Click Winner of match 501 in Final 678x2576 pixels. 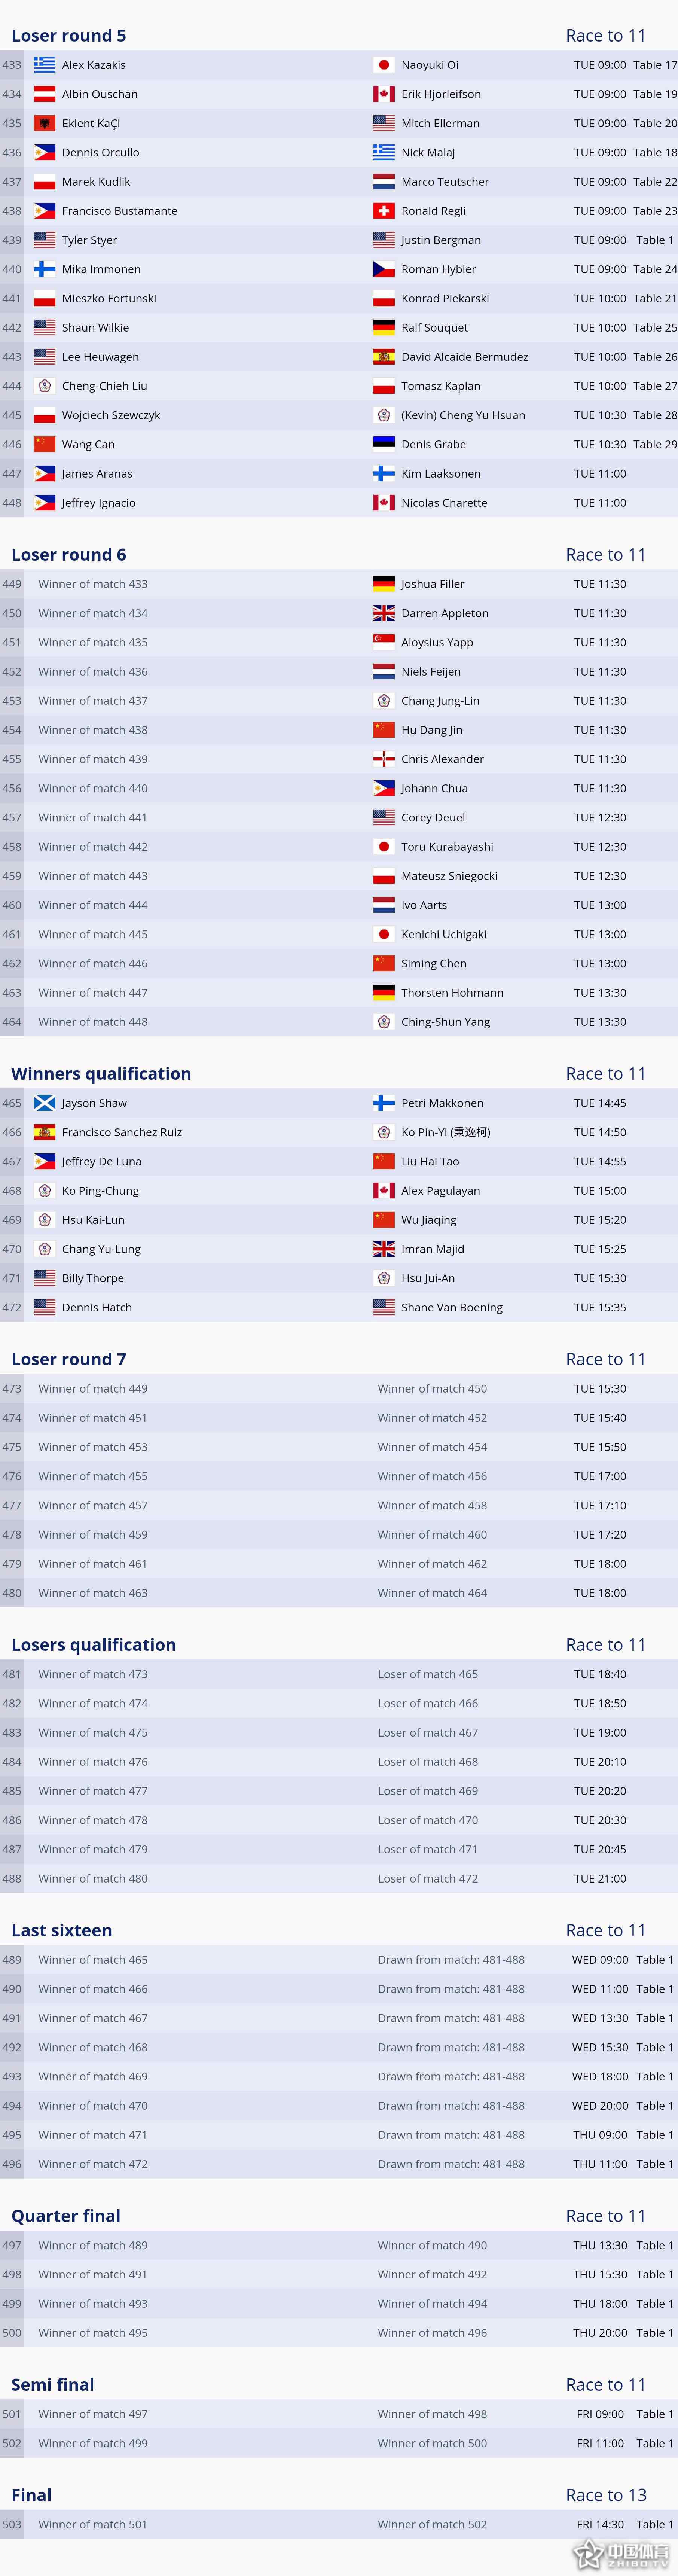[93, 2524]
